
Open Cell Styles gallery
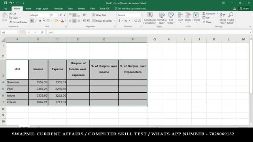coord(171,18)
